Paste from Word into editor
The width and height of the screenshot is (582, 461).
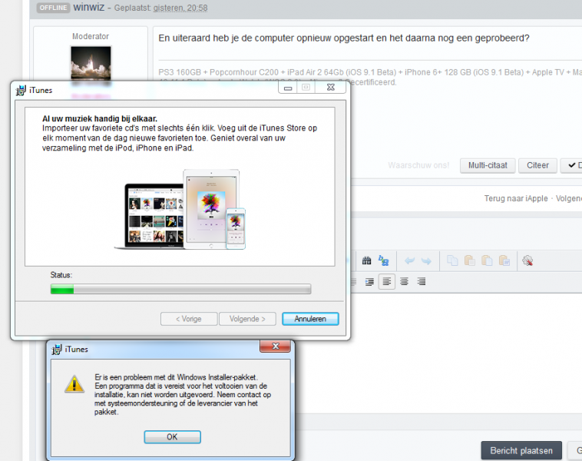[504, 260]
